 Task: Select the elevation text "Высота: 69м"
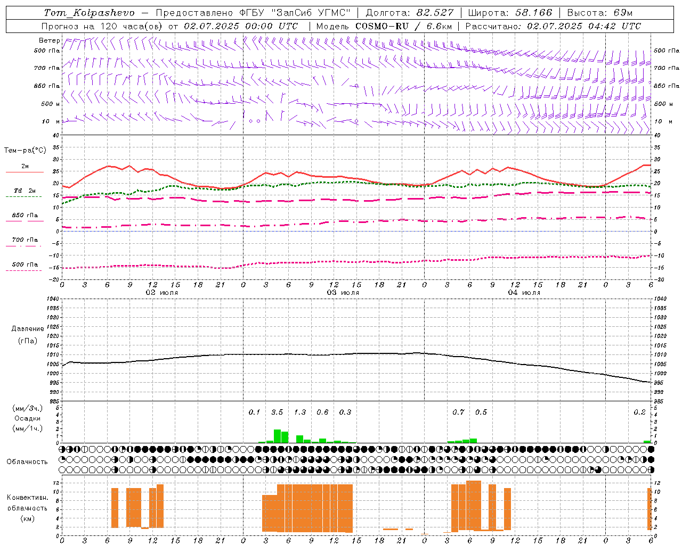coord(600,13)
